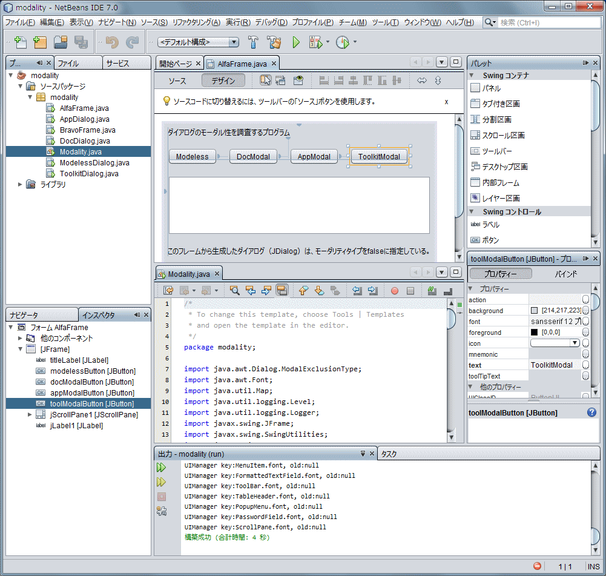
Task: Collapse the Swing コントロール palette category
Action: click(x=472, y=211)
